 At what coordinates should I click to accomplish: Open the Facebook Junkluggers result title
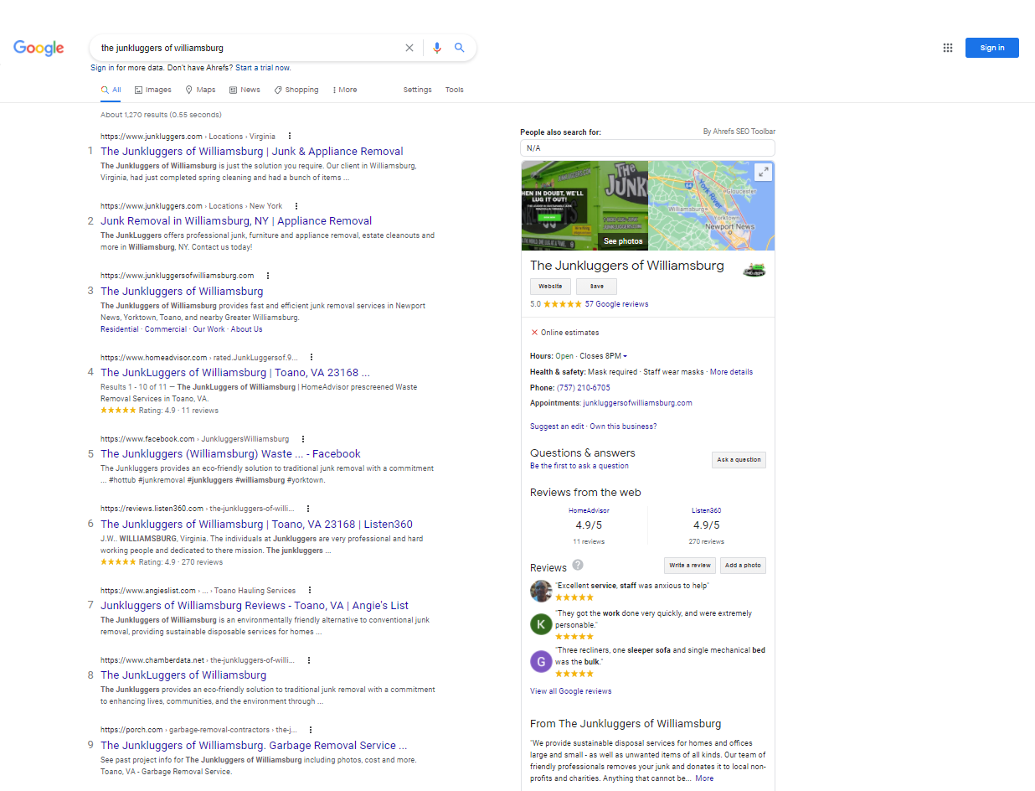tap(230, 453)
